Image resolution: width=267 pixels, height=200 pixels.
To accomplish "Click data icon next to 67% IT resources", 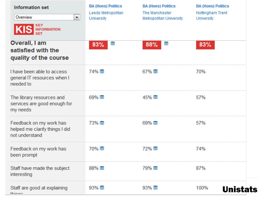I will tap(155, 71).
